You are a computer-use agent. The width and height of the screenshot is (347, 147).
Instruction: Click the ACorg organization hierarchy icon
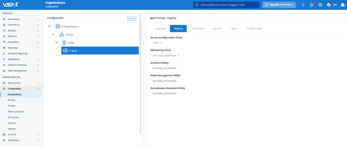coord(62,34)
